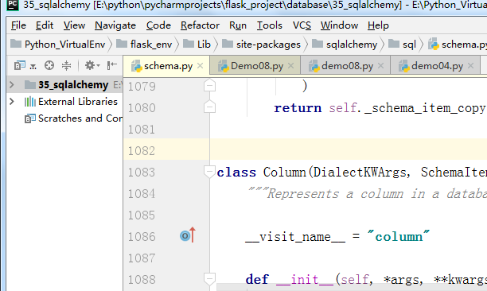Click line number 1082 in the gutter
The height and width of the screenshot is (291, 487).
[142, 151]
